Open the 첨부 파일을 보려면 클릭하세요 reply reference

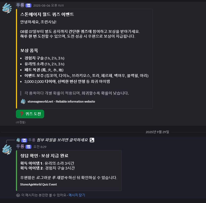click(62, 140)
